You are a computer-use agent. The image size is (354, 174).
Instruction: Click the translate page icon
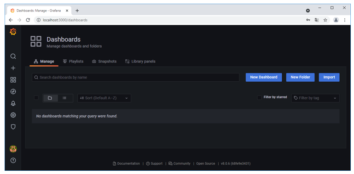coord(317,20)
